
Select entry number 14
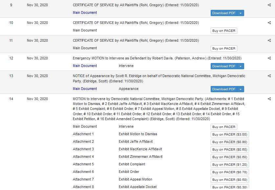point(11,99)
